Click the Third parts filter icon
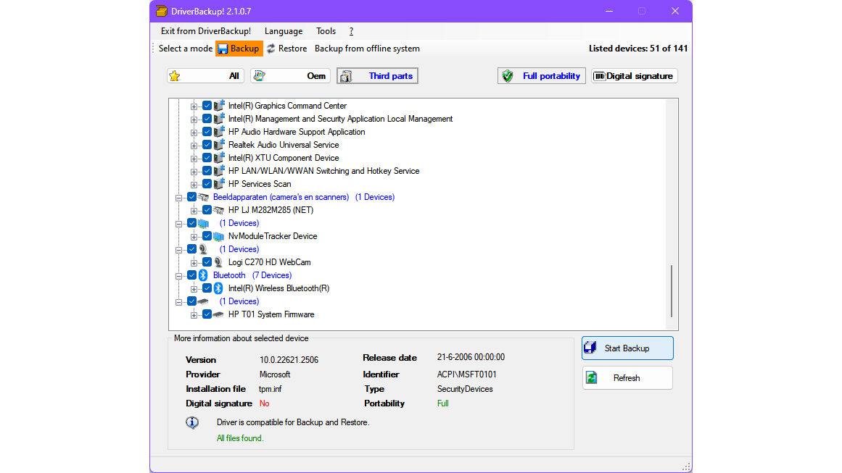842x473 pixels. 346,76
